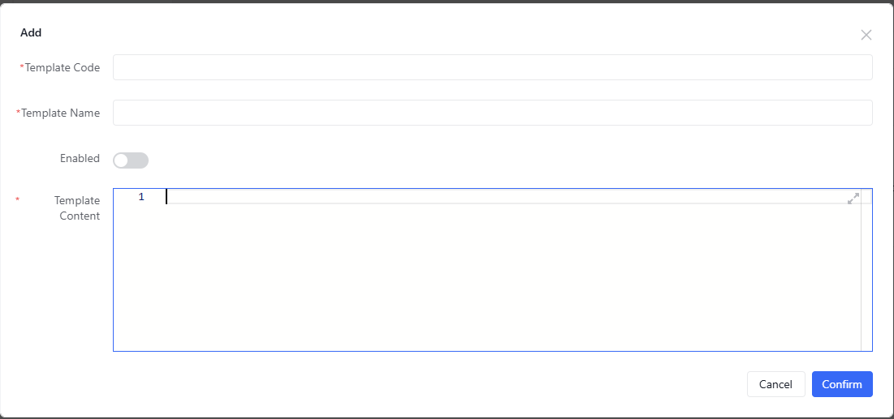Click the Template Code field label

(63, 68)
